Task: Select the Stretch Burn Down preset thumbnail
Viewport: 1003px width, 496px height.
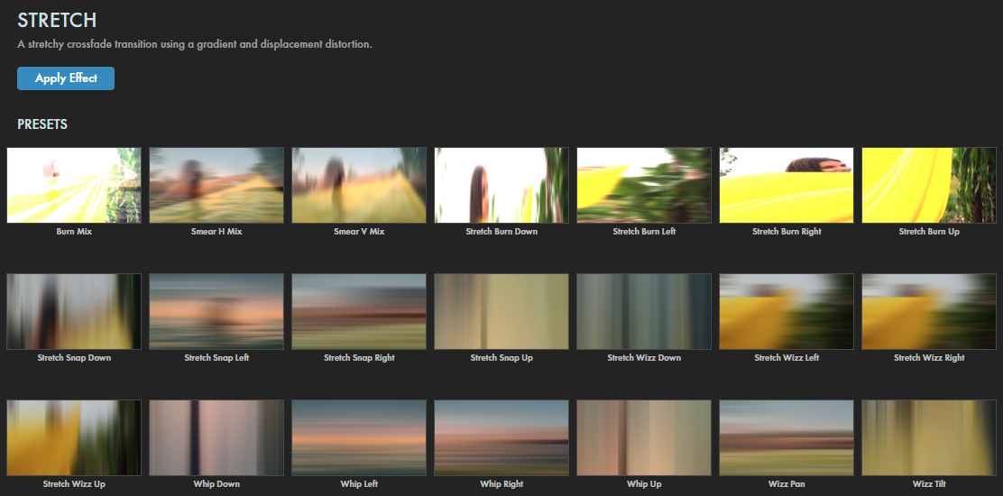Action: coord(502,186)
